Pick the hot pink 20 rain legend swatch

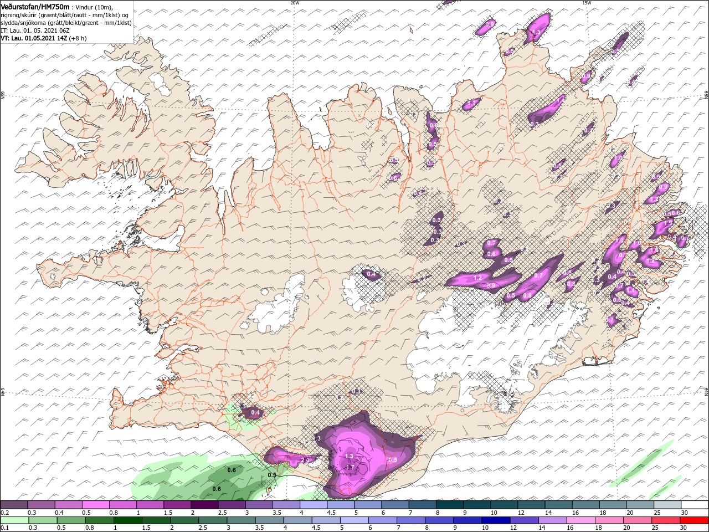coord(638,520)
